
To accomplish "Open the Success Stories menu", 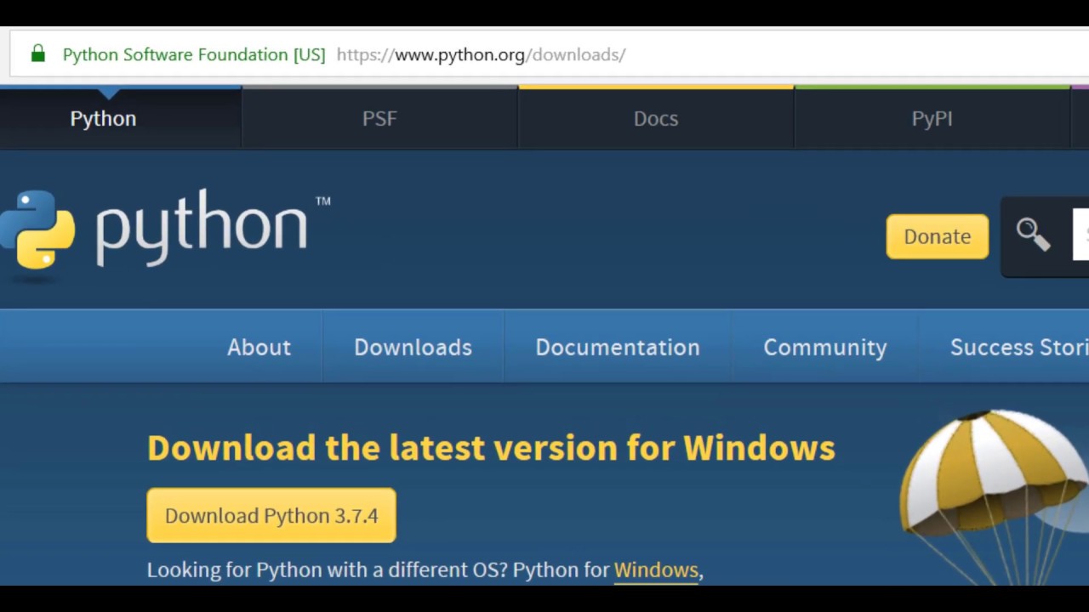I will (x=1018, y=347).
